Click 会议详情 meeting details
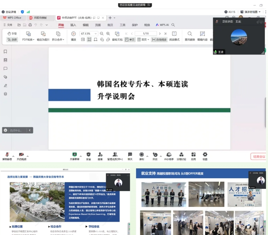 [9, 12]
